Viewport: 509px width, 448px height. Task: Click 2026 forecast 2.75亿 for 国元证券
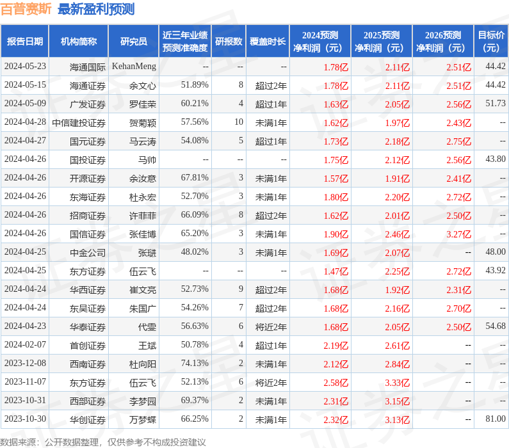tap(458, 141)
